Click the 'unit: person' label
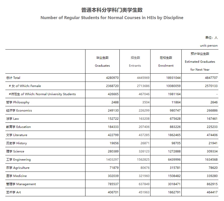224x201 pixels. tap(209, 46)
